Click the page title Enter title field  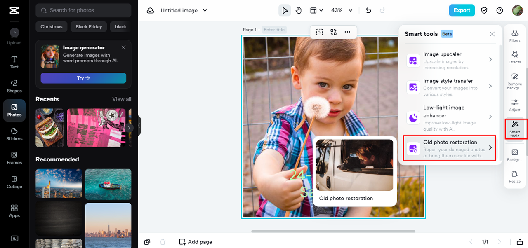[274, 30]
